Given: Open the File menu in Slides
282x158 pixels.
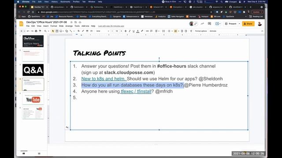Looking at the screenshot, I should click(28, 26).
